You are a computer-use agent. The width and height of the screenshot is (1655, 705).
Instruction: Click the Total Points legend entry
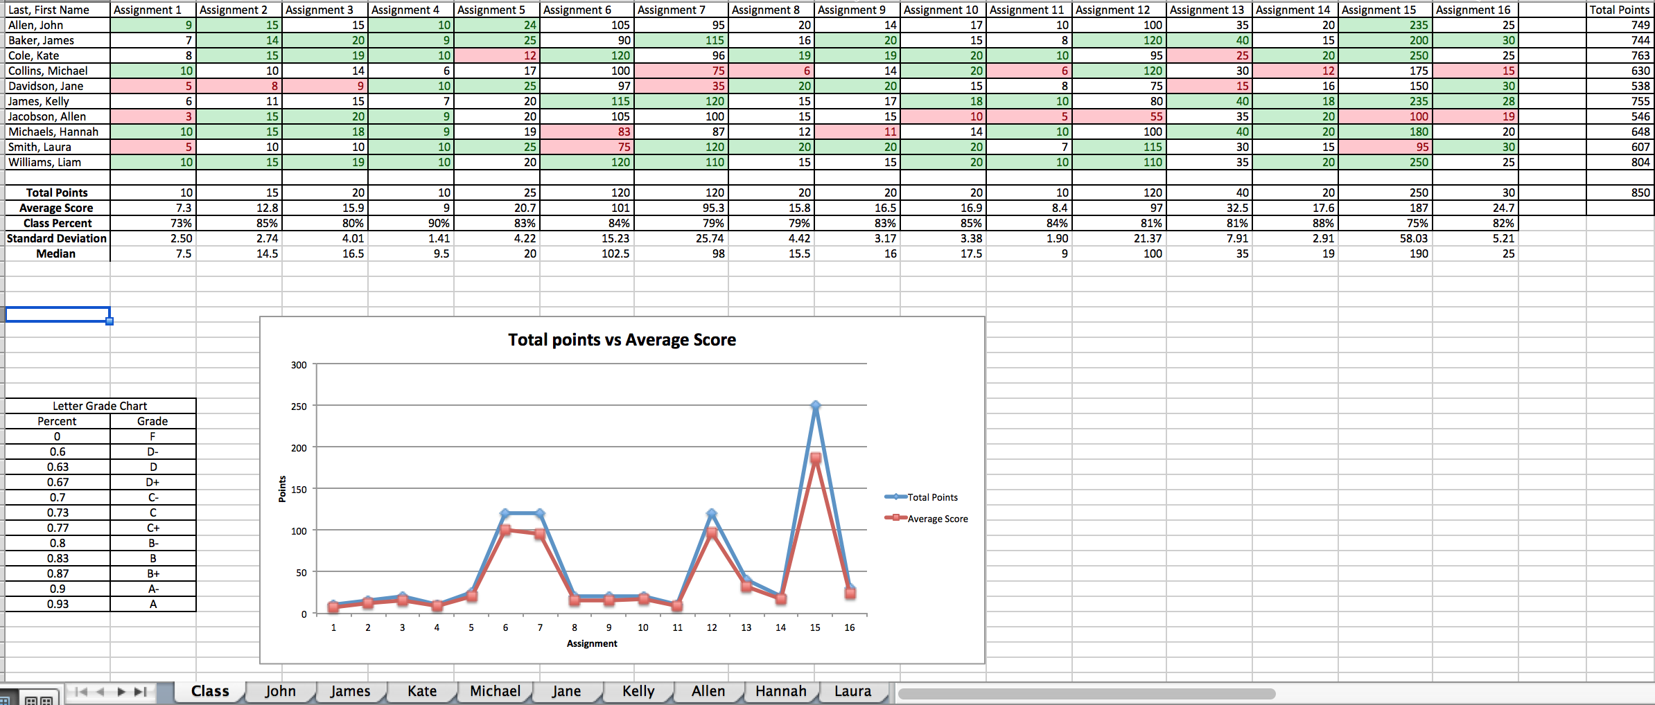coord(932,497)
